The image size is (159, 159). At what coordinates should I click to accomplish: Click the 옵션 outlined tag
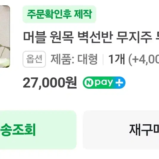pyautogui.click(x=34, y=59)
